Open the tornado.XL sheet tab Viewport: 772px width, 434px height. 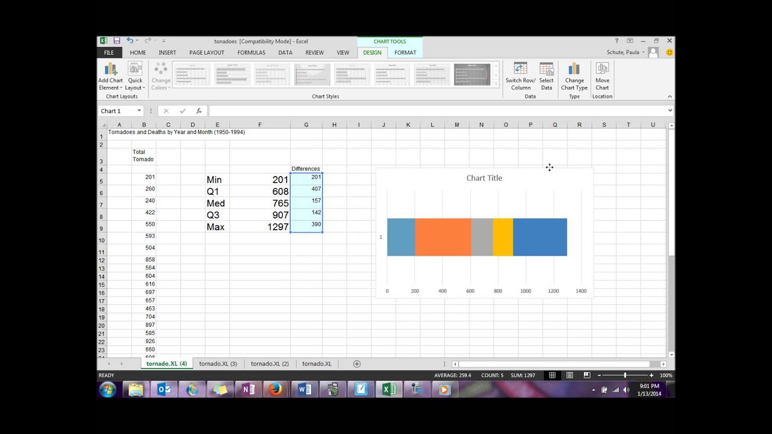[317, 363]
